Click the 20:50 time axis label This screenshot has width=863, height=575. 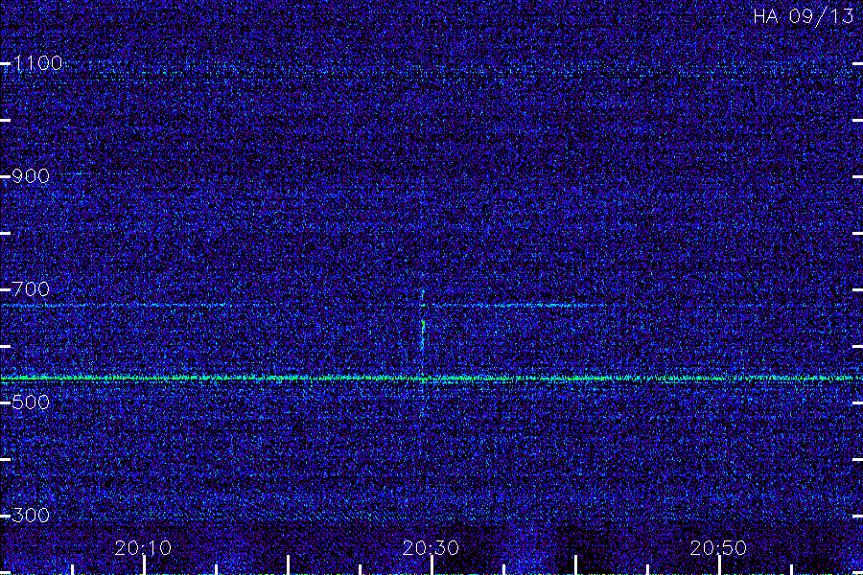click(719, 548)
